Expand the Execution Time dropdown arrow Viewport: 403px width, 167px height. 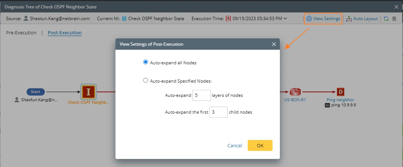285,19
